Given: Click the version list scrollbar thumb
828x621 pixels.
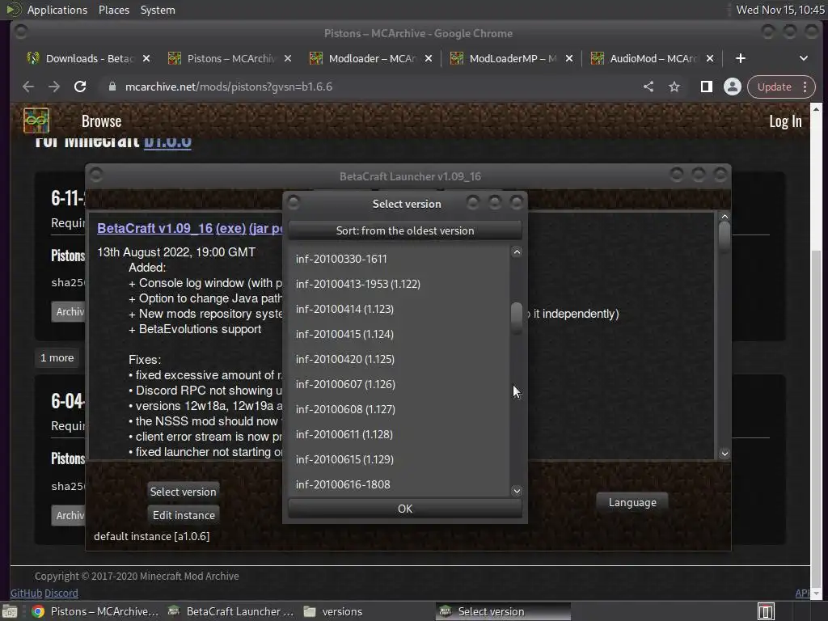Looking at the screenshot, I should (x=517, y=318).
